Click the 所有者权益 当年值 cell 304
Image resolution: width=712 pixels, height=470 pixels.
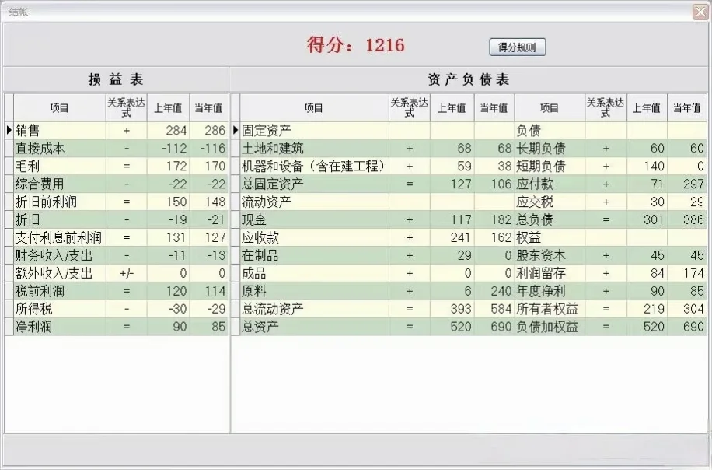(687, 309)
